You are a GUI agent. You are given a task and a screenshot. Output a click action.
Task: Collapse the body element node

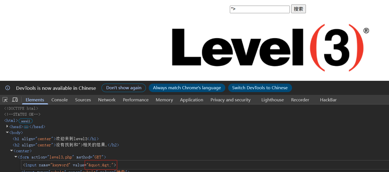(x=7, y=132)
